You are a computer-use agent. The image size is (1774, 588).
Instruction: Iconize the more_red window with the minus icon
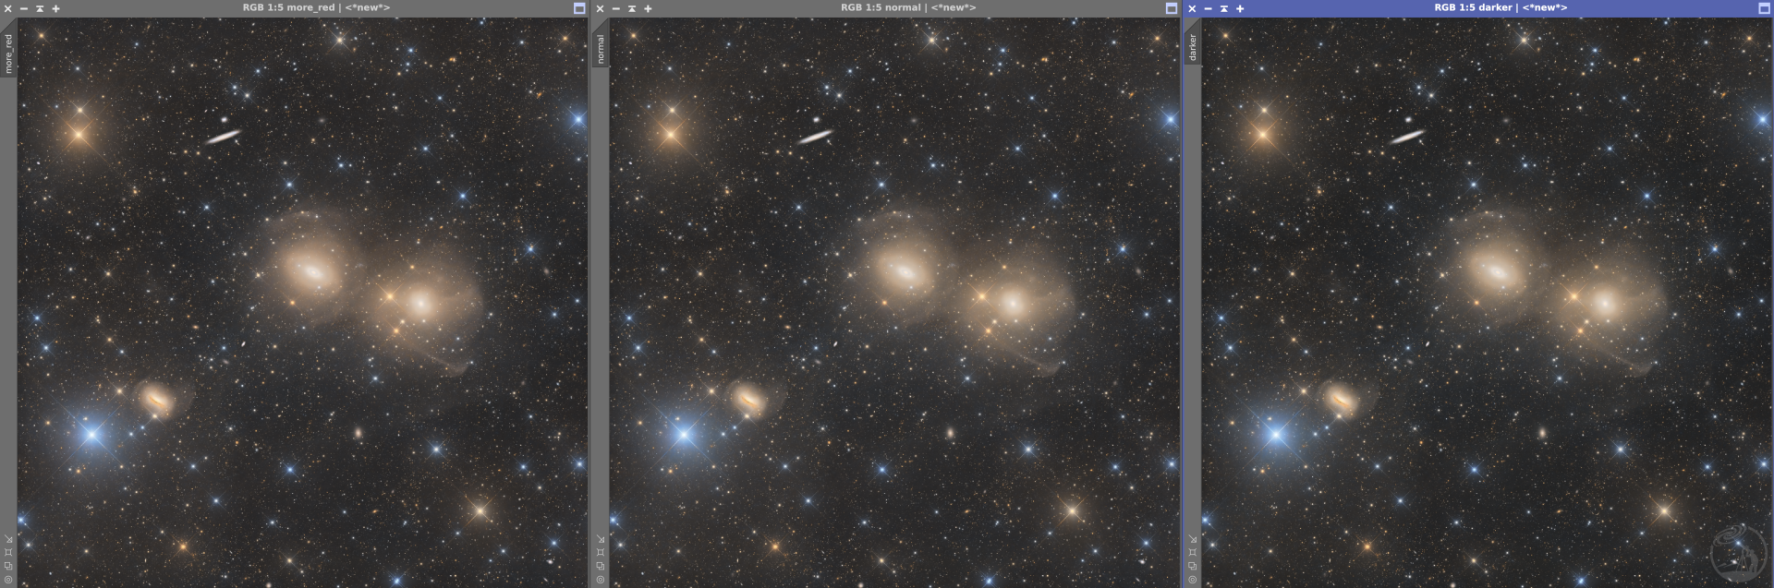point(24,8)
